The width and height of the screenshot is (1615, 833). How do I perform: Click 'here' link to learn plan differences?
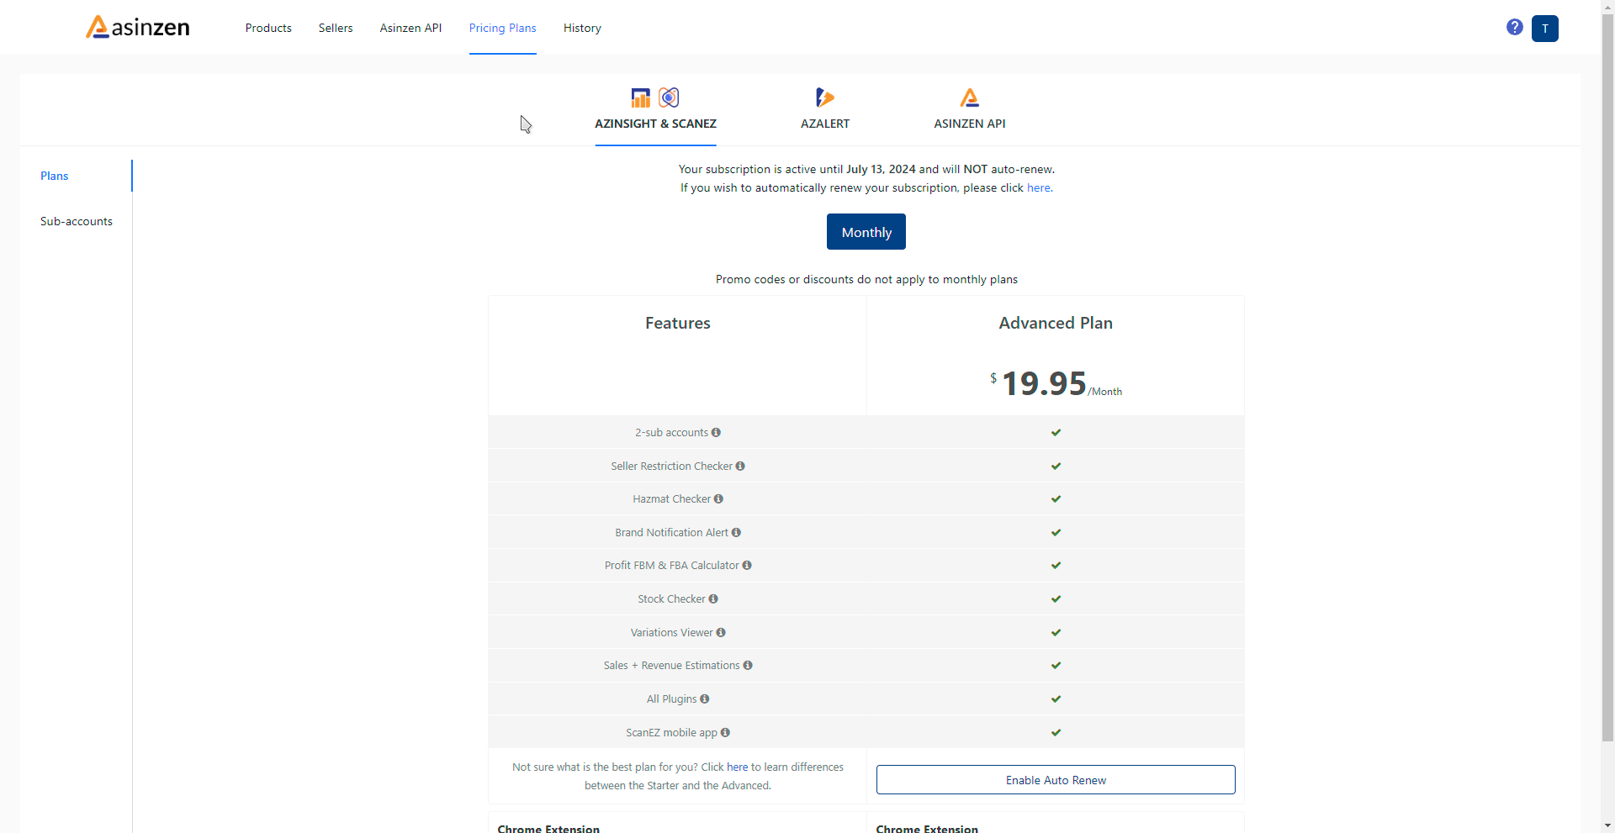tap(737, 767)
